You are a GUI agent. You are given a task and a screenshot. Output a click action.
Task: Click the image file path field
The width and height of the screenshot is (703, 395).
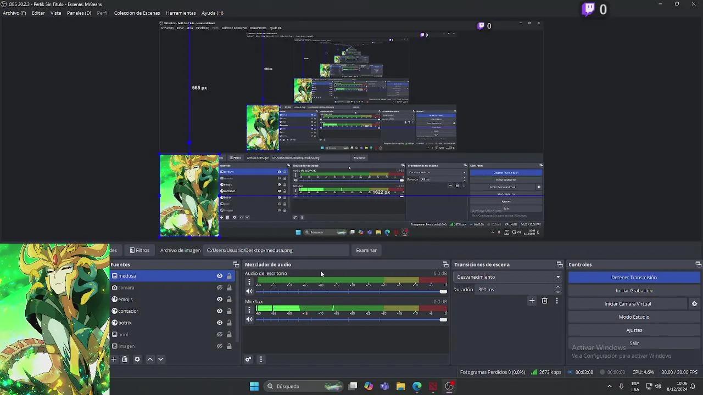tap(276, 250)
